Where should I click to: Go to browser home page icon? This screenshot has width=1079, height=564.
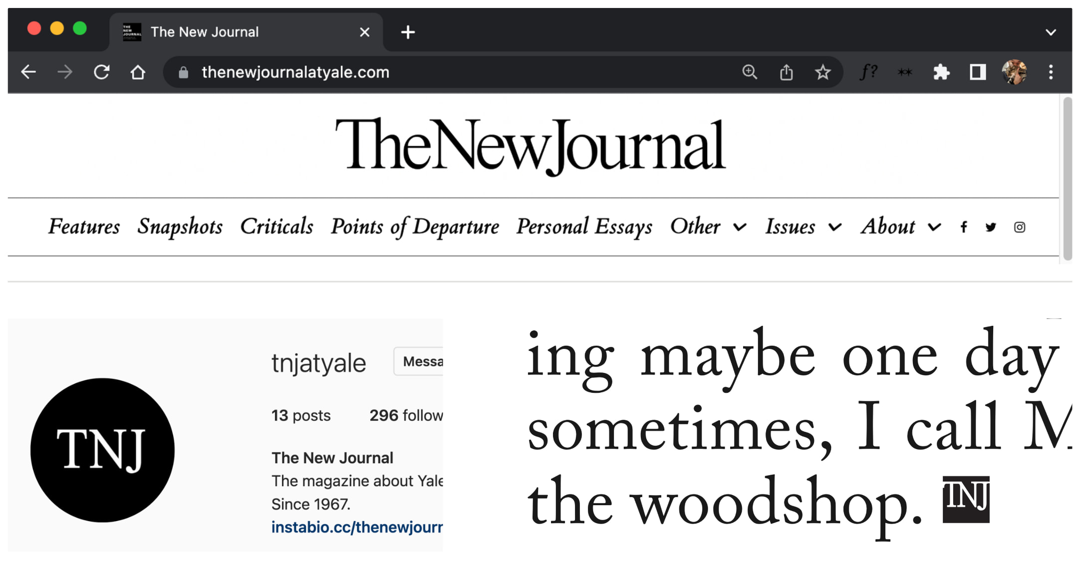(x=138, y=72)
